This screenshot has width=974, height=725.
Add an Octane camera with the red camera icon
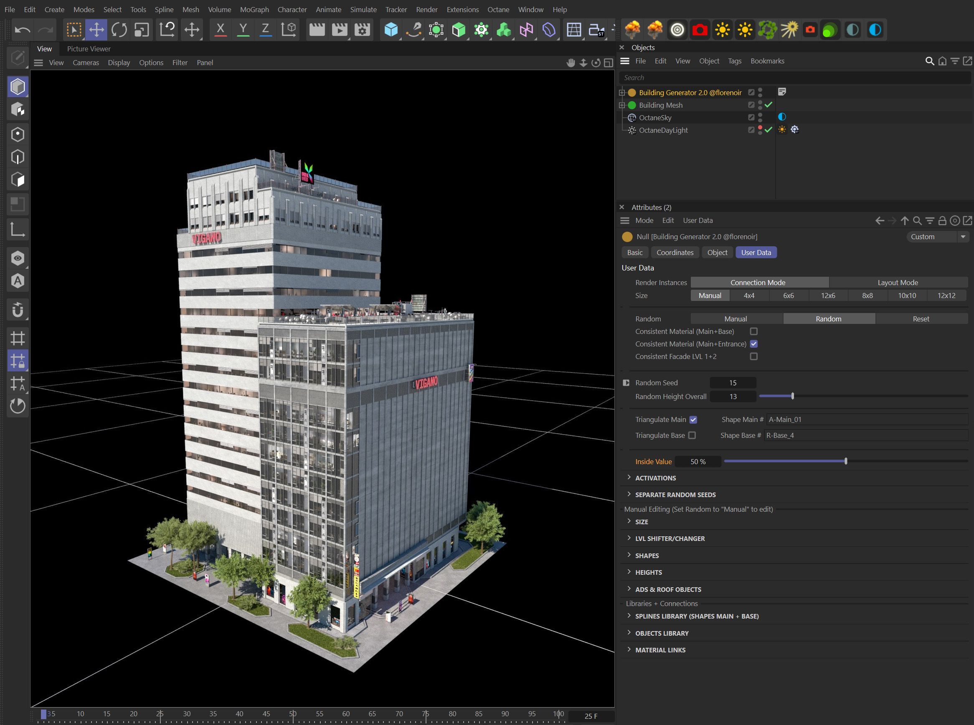(x=700, y=29)
